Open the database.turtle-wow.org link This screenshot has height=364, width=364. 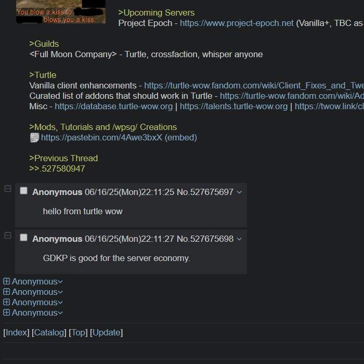114,106
